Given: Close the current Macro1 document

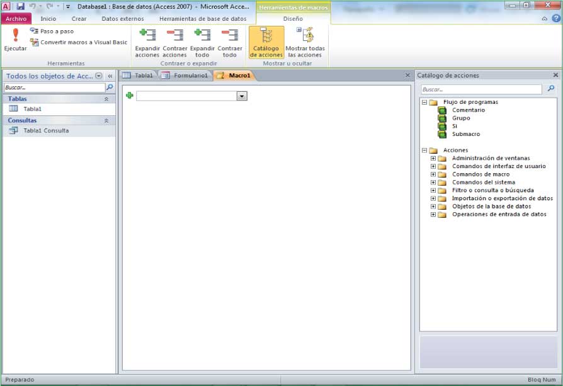Looking at the screenshot, I should pos(407,75).
